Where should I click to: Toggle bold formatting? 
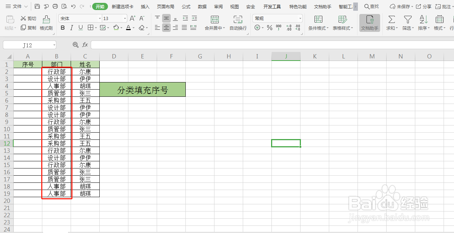[x=63, y=28]
